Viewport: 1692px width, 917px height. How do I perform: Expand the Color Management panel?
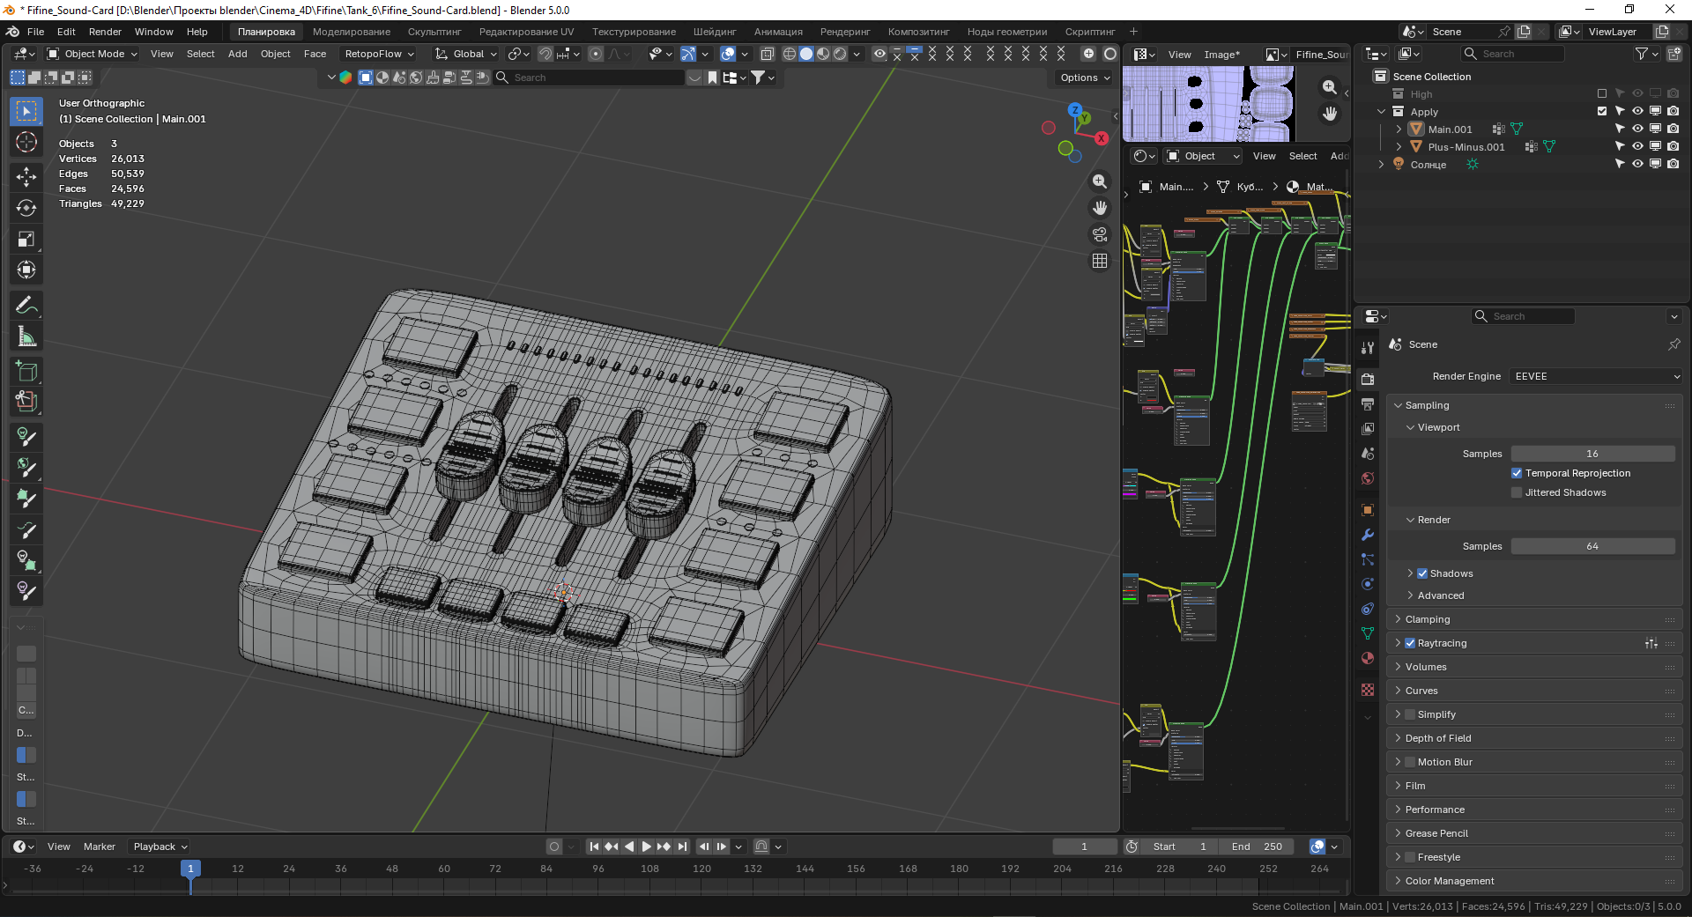[1450, 881]
